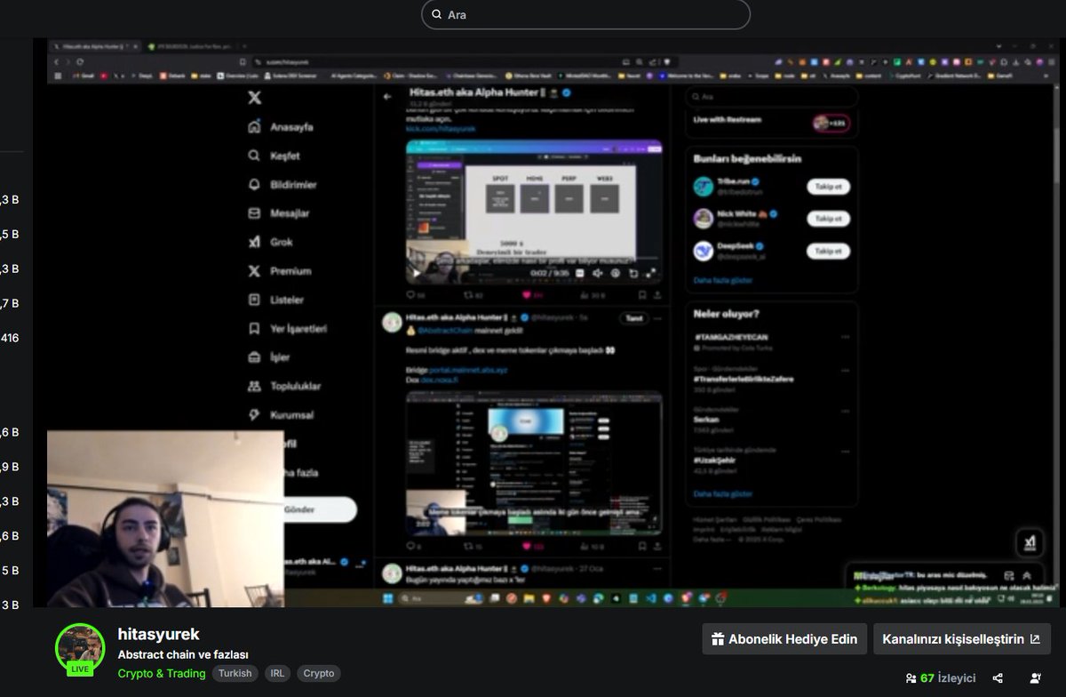This screenshot has width=1066, height=697.
Task: Click Daha fazla göster under Neler oluyor
Action: pos(723,493)
